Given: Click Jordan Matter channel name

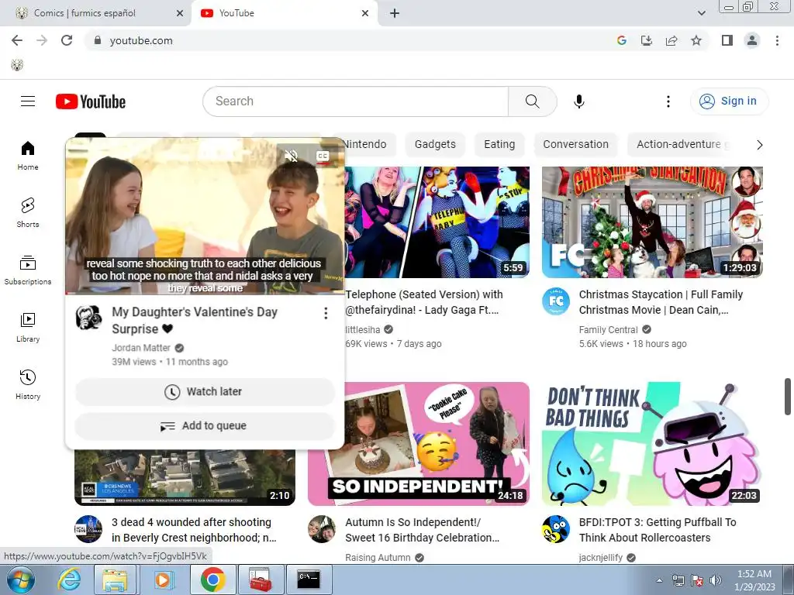Looking at the screenshot, I should pos(141,348).
